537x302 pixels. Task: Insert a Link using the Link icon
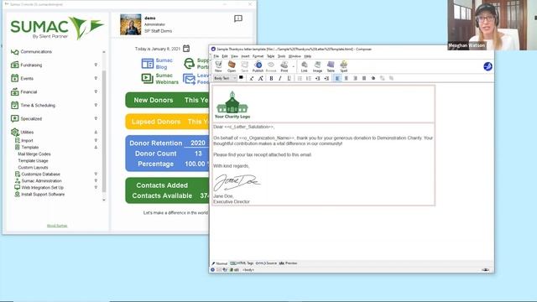click(304, 66)
